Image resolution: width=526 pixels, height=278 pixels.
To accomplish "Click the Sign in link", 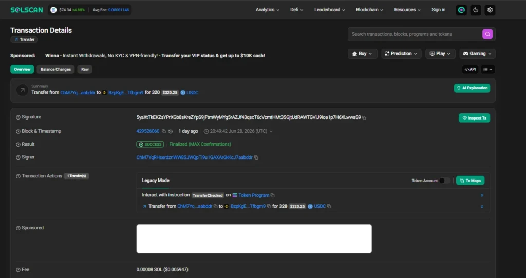I will [x=439, y=10].
